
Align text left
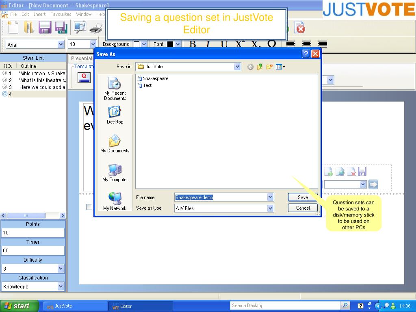(291, 44)
